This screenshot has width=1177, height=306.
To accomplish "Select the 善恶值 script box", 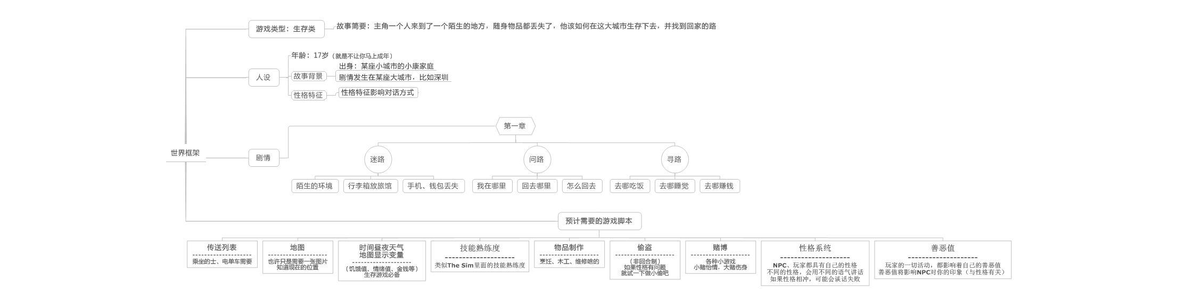I will [943, 260].
